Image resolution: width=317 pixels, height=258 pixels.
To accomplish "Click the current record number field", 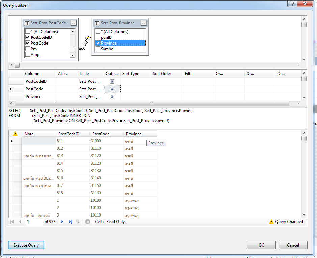I will coord(34,222).
